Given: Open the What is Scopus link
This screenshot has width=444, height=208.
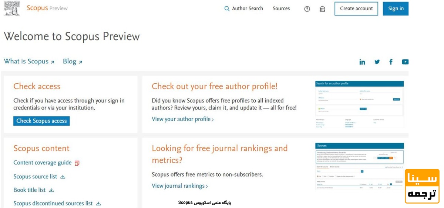Looking at the screenshot, I should pyautogui.click(x=29, y=62).
